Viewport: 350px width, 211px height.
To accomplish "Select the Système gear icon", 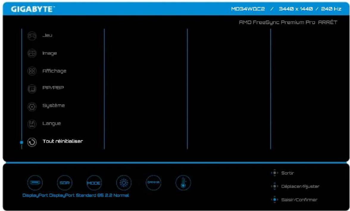I will 32,107.
